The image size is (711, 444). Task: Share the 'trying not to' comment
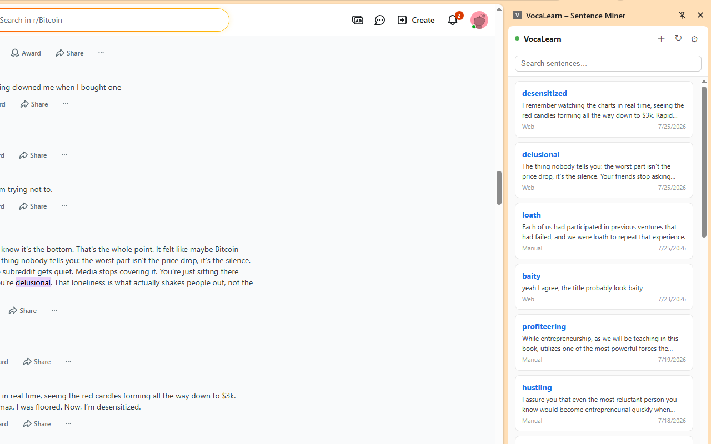[33, 206]
